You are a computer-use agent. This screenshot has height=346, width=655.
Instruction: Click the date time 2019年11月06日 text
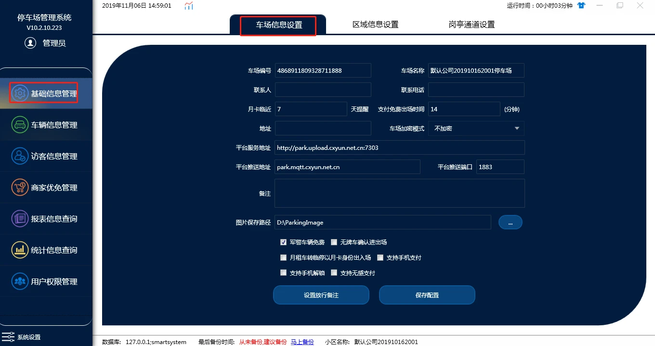[137, 6]
